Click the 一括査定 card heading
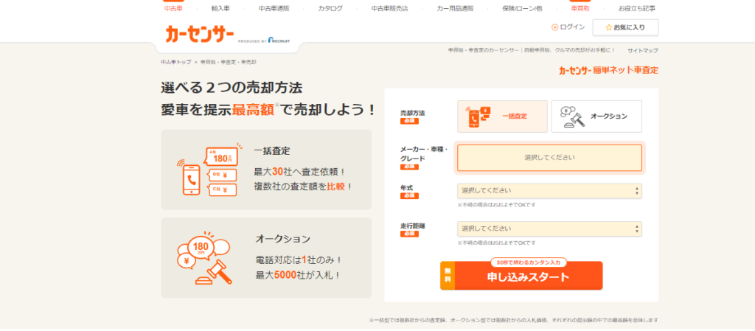The height and width of the screenshot is (331, 755). coord(272,151)
